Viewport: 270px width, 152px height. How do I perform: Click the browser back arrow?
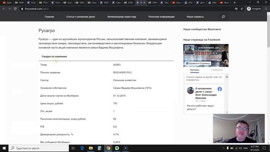pos(4,9)
